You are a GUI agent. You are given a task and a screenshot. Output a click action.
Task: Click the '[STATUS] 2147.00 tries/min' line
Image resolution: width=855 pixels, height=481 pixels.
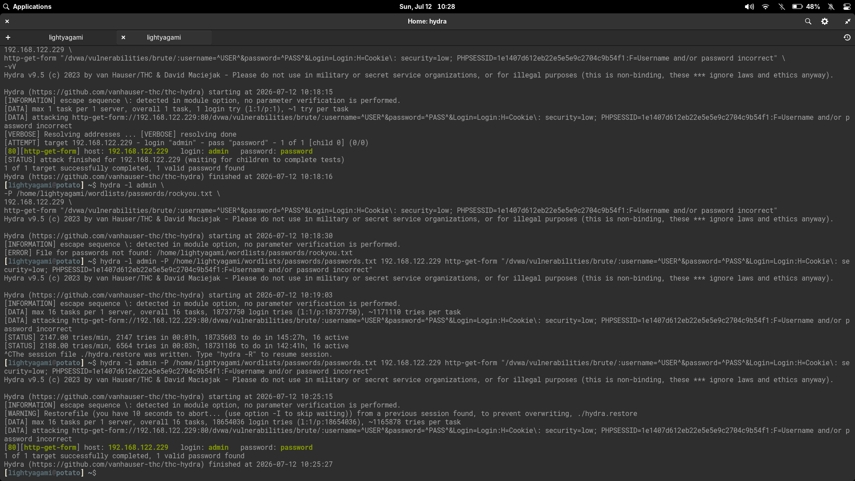[176, 338]
